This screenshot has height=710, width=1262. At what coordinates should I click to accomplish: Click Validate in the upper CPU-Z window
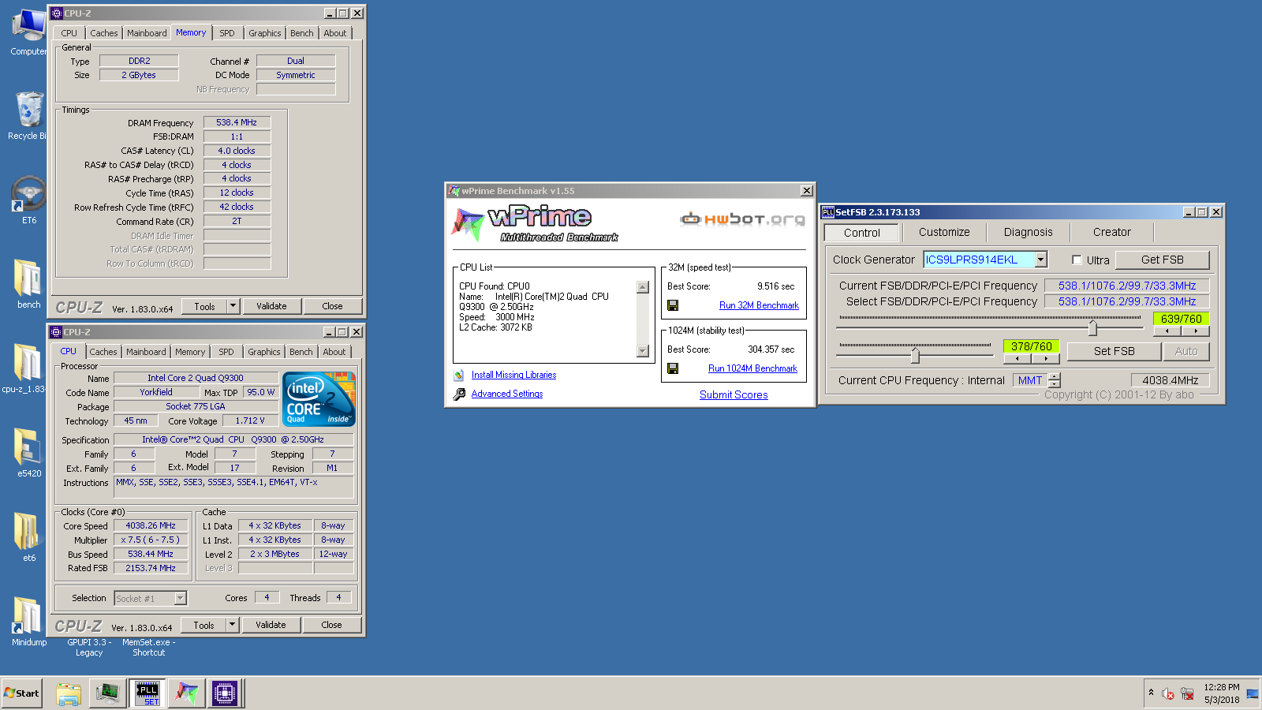pyautogui.click(x=271, y=306)
